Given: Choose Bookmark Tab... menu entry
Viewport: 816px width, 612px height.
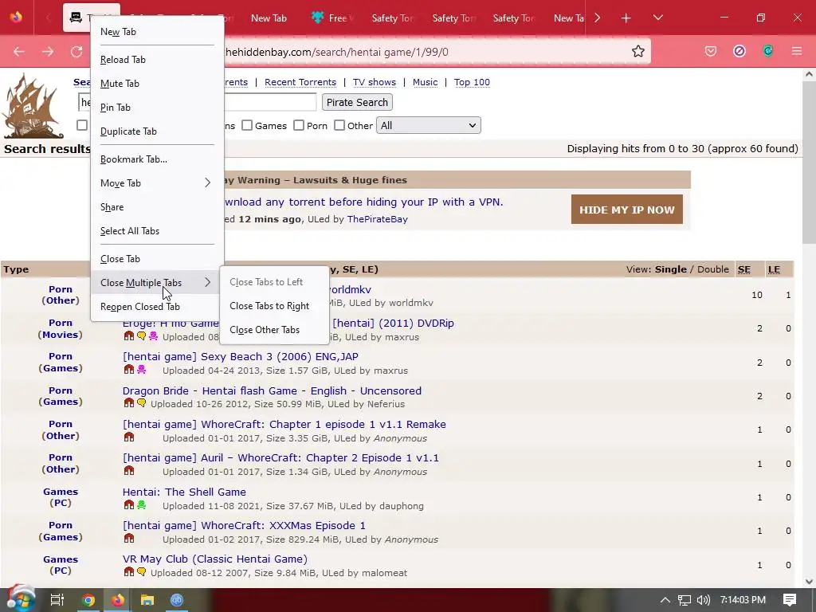Looking at the screenshot, I should (x=157, y=159).
